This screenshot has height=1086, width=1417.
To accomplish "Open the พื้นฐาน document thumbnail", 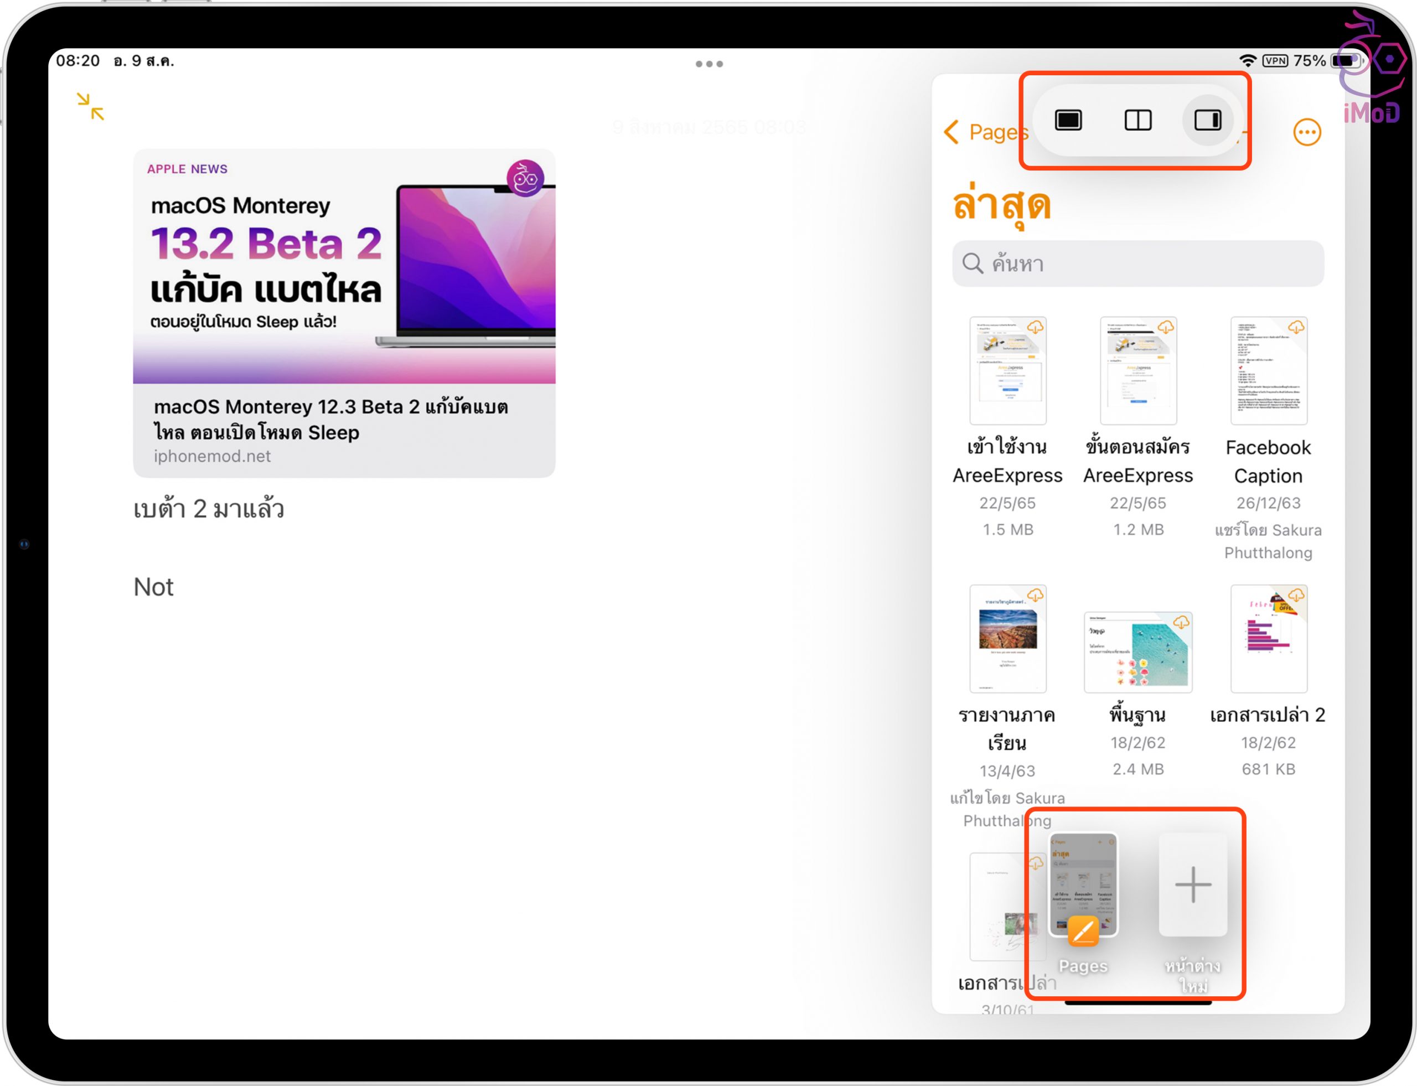I will (1137, 651).
